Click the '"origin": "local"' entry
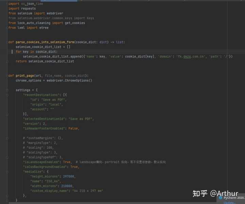 tap(47, 104)
